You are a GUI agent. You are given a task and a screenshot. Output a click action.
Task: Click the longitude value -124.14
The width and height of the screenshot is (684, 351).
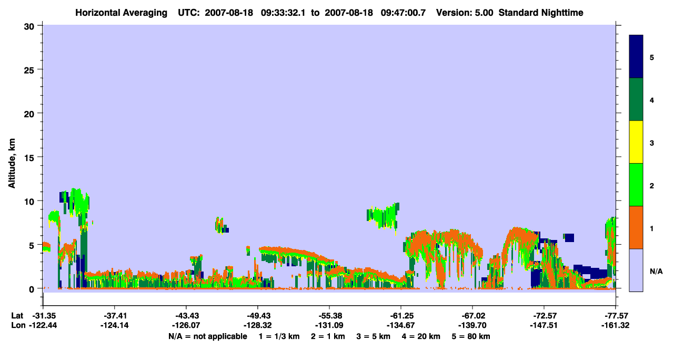tap(114, 326)
